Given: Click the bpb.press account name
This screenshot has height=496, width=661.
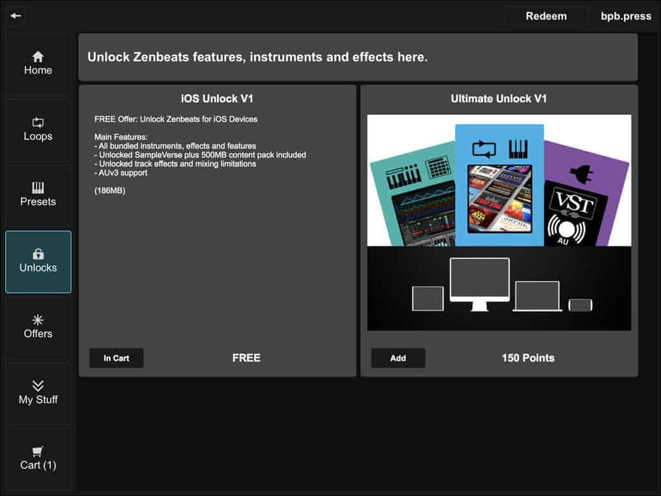Looking at the screenshot, I should tap(625, 16).
